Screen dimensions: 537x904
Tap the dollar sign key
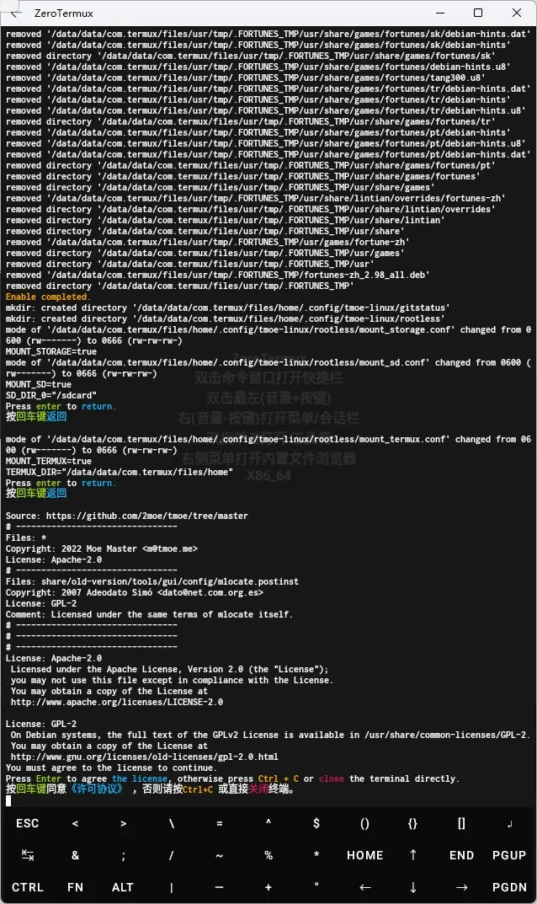tap(316, 823)
